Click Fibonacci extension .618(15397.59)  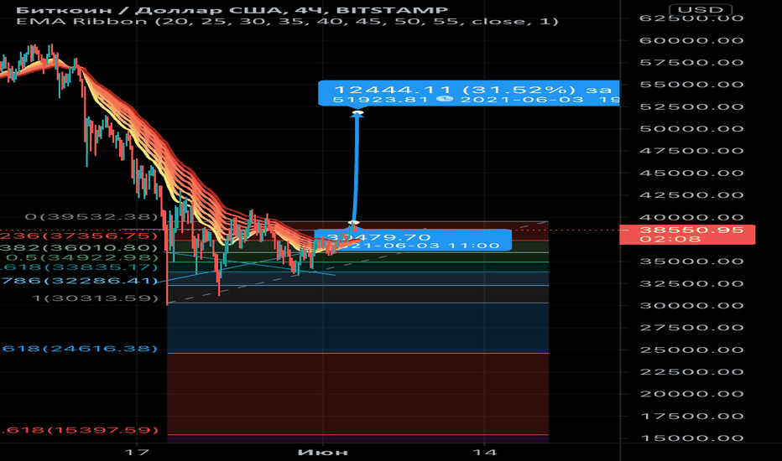pos(79,430)
